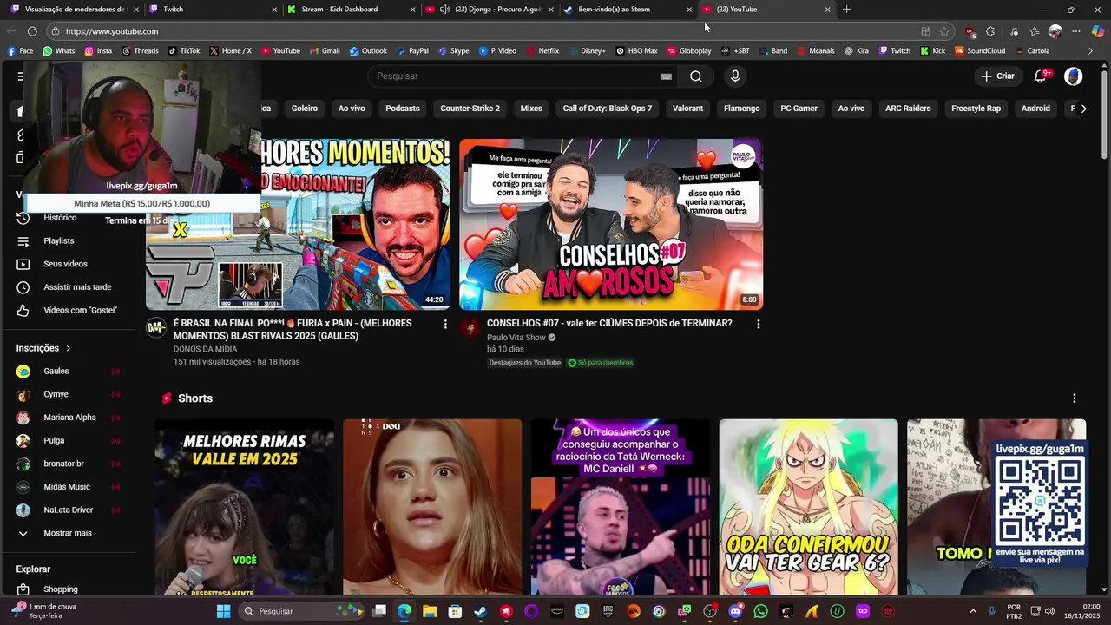This screenshot has width=1111, height=625.
Task: Open the YouTube notifications bell
Action: pos(1040,76)
